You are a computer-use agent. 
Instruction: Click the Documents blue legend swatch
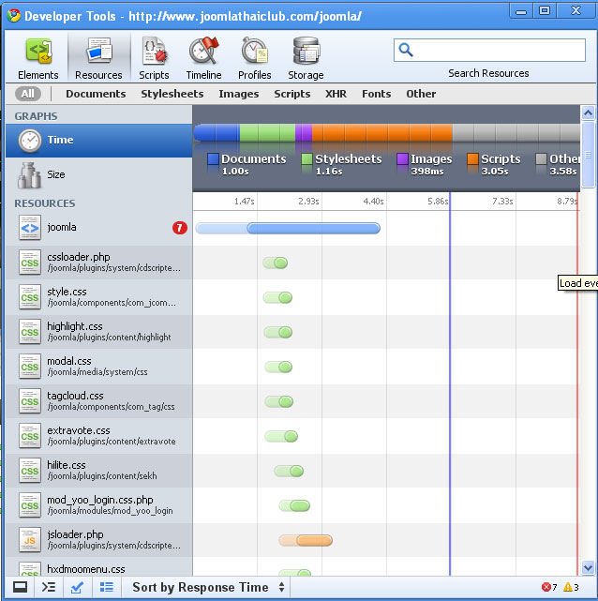(x=213, y=158)
